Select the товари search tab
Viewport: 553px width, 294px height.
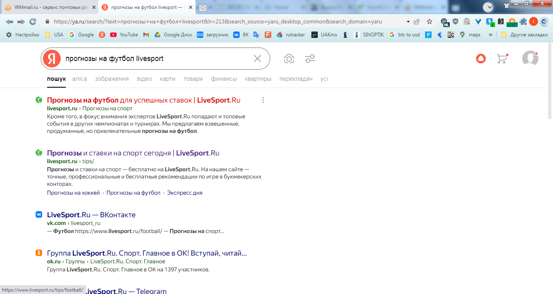pyautogui.click(x=193, y=79)
